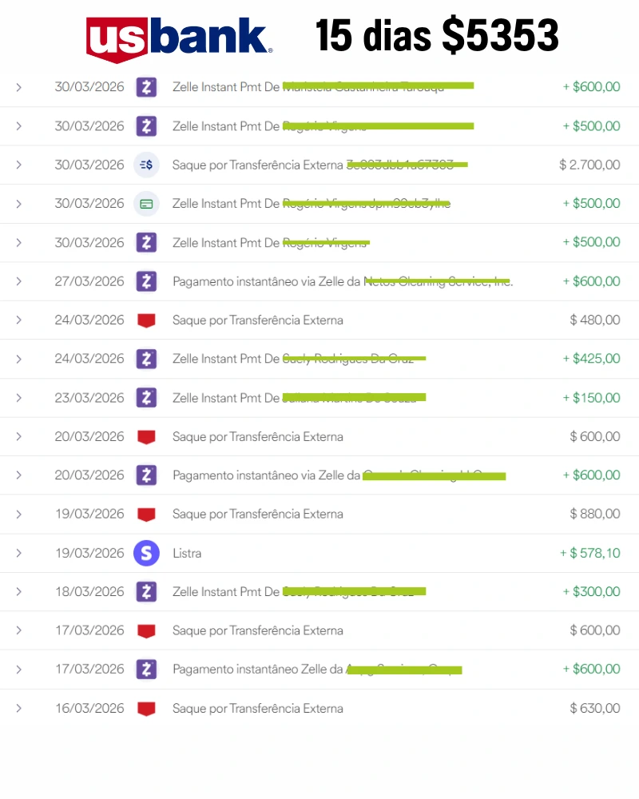Click the amount $880,00
Image resolution: width=639 pixels, height=799 pixels.
click(594, 514)
